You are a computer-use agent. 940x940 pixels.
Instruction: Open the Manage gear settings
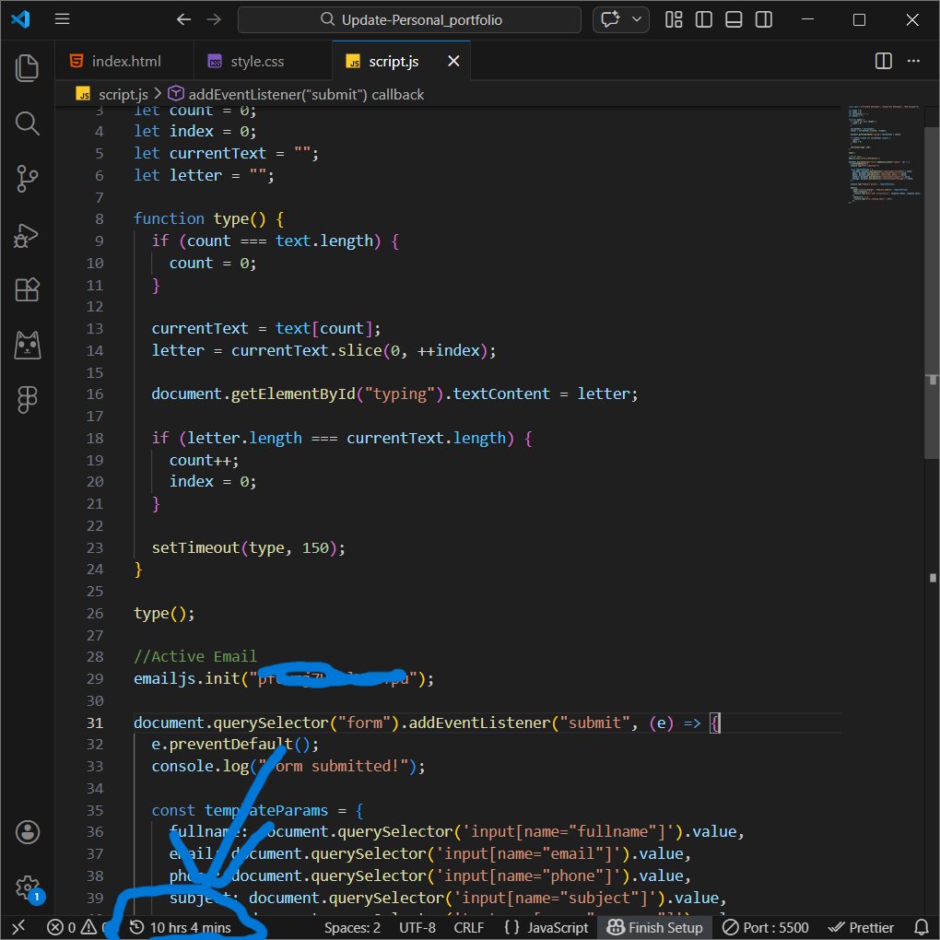point(27,887)
